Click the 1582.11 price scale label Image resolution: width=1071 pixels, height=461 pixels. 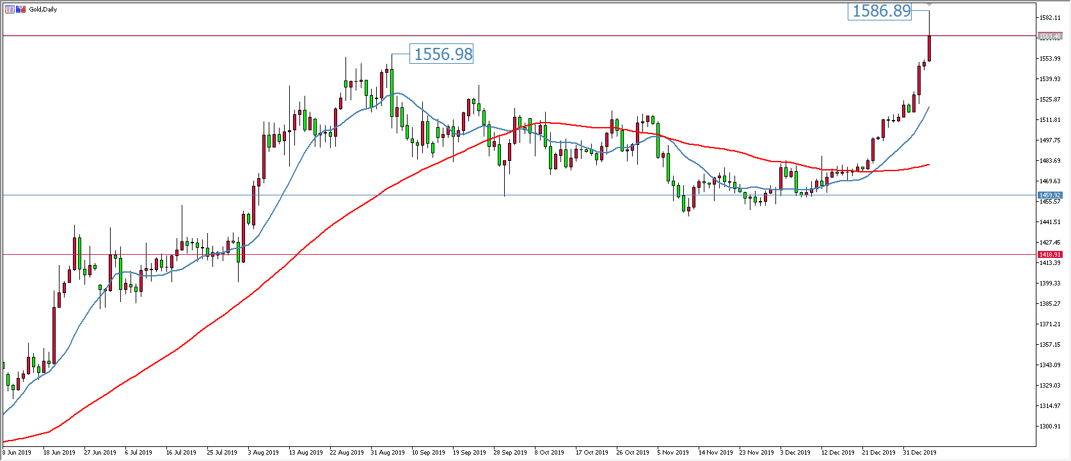(x=1050, y=18)
